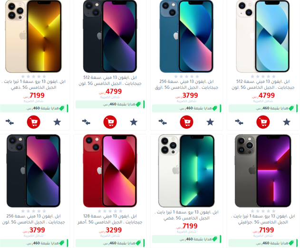The width and height of the screenshot is (300, 248).
Task: Add black iPhone 13 mini 512GB to cart
Action: pyautogui.click(x=110, y=122)
